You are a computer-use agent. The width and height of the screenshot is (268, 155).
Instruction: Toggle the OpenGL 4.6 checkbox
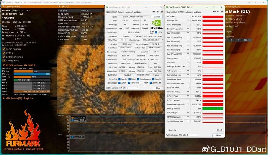tap(150, 83)
